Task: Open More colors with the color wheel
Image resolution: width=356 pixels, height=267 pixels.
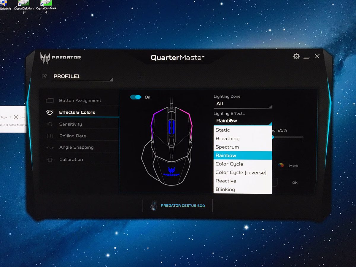Action: pyautogui.click(x=281, y=166)
